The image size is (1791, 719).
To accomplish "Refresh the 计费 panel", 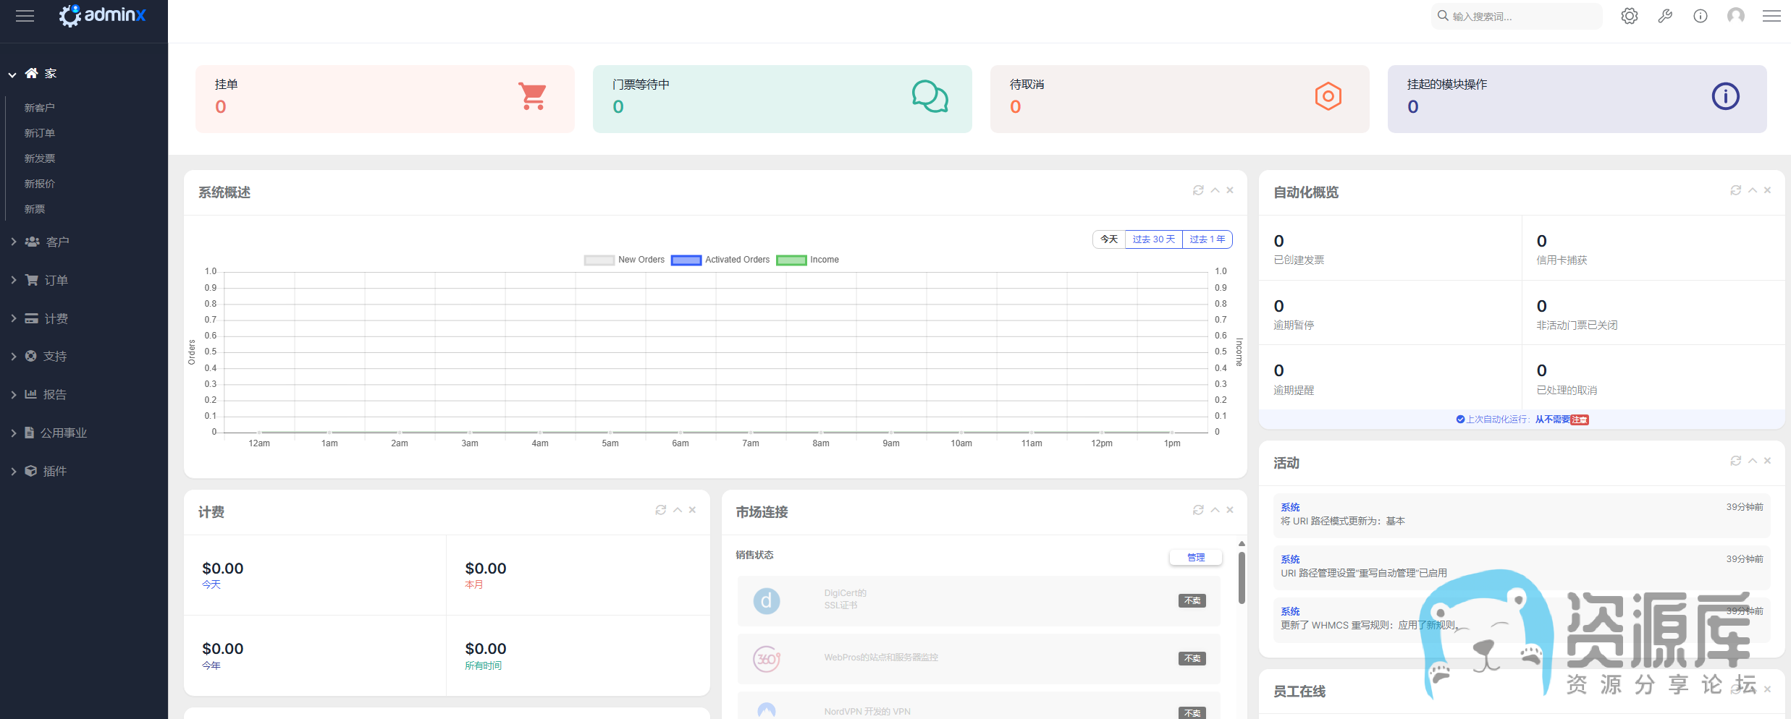I will (x=661, y=510).
